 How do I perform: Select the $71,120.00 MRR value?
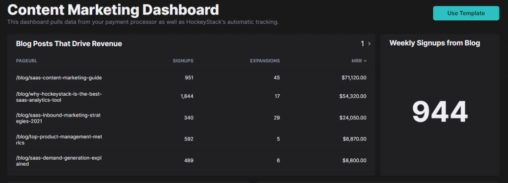point(354,78)
